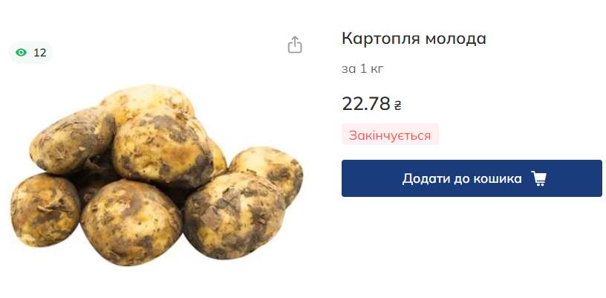This screenshot has width=606, height=298.
Task: Click the green eye views icon
Action: tap(22, 53)
